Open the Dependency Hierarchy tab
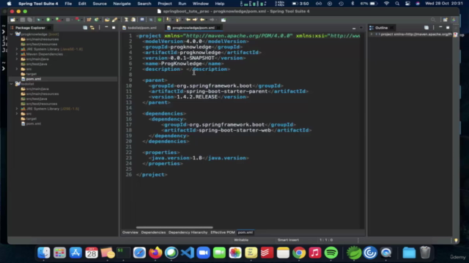Image resolution: width=469 pixels, height=263 pixels. (188, 232)
